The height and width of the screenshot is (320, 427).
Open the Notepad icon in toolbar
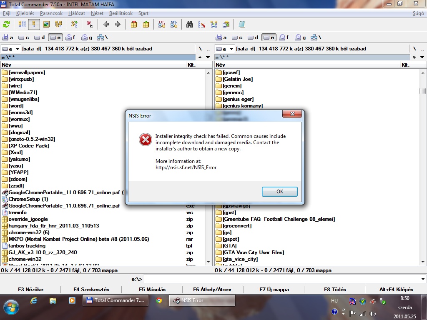(242, 25)
